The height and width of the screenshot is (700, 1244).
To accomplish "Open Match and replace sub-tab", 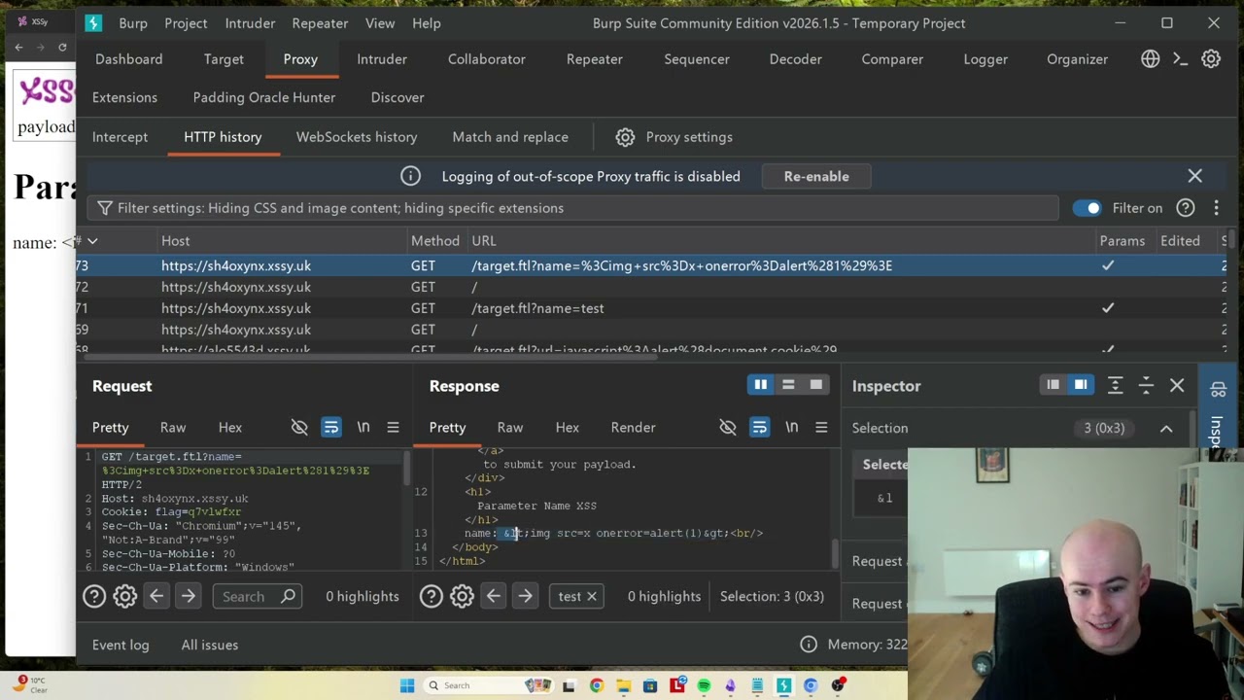I will (510, 137).
